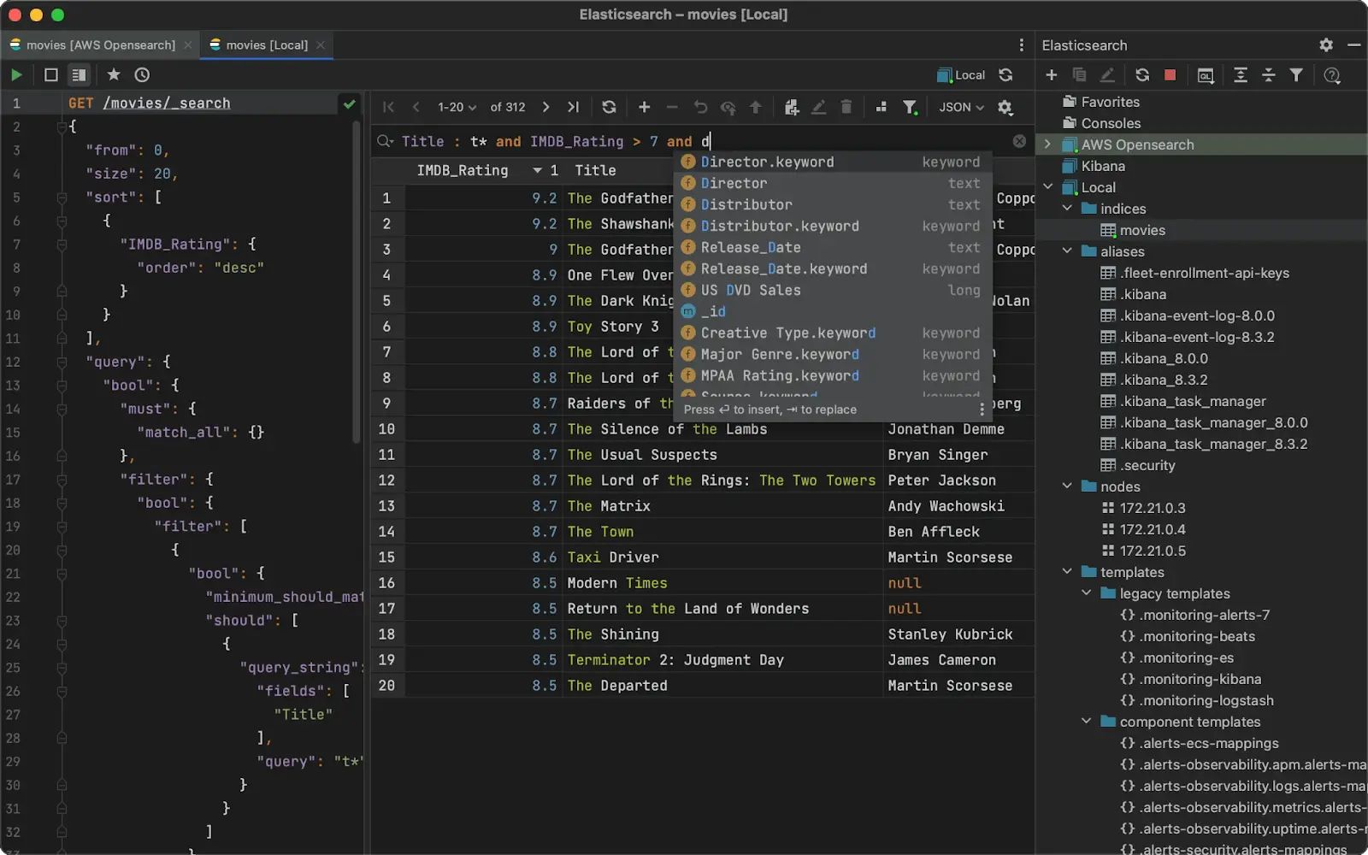This screenshot has height=855, width=1368.
Task: Expand the AWS Opensearch connection
Action: (x=1048, y=144)
